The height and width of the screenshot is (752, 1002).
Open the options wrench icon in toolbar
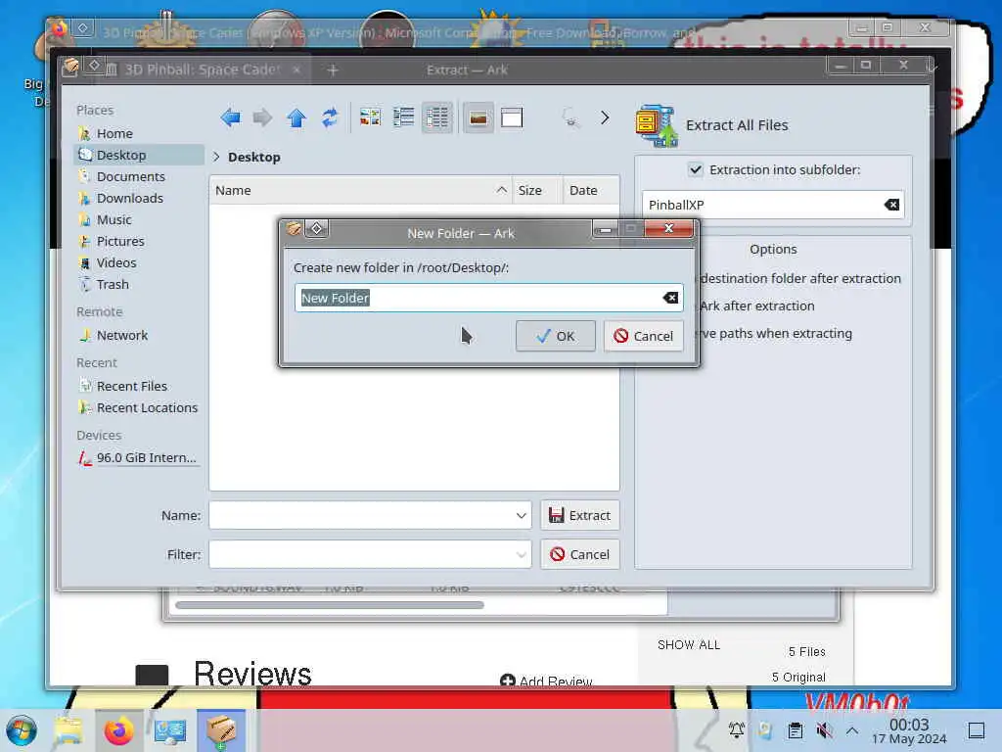[x=570, y=117]
